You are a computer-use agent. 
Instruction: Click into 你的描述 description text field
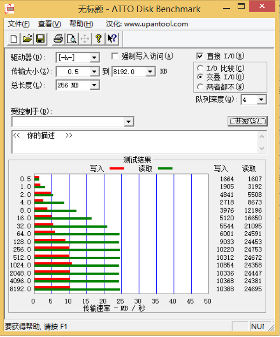coord(135,142)
